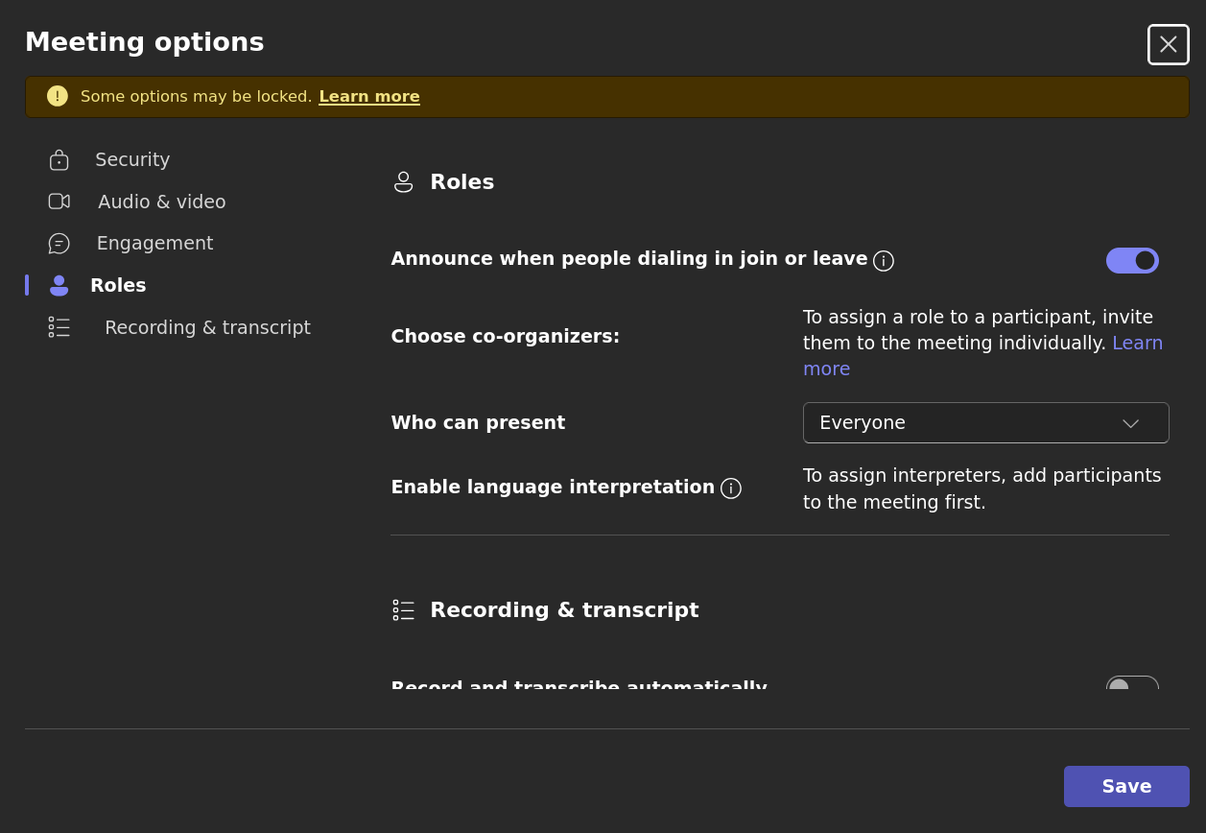
Task: Enable Record and transcribe automatically toggle
Action: 1132,683
